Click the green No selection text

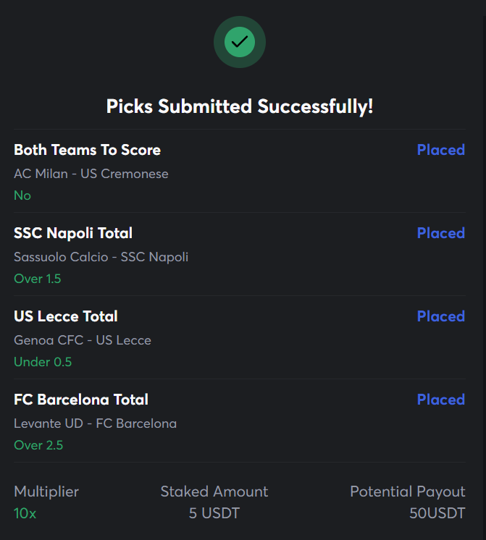22,195
